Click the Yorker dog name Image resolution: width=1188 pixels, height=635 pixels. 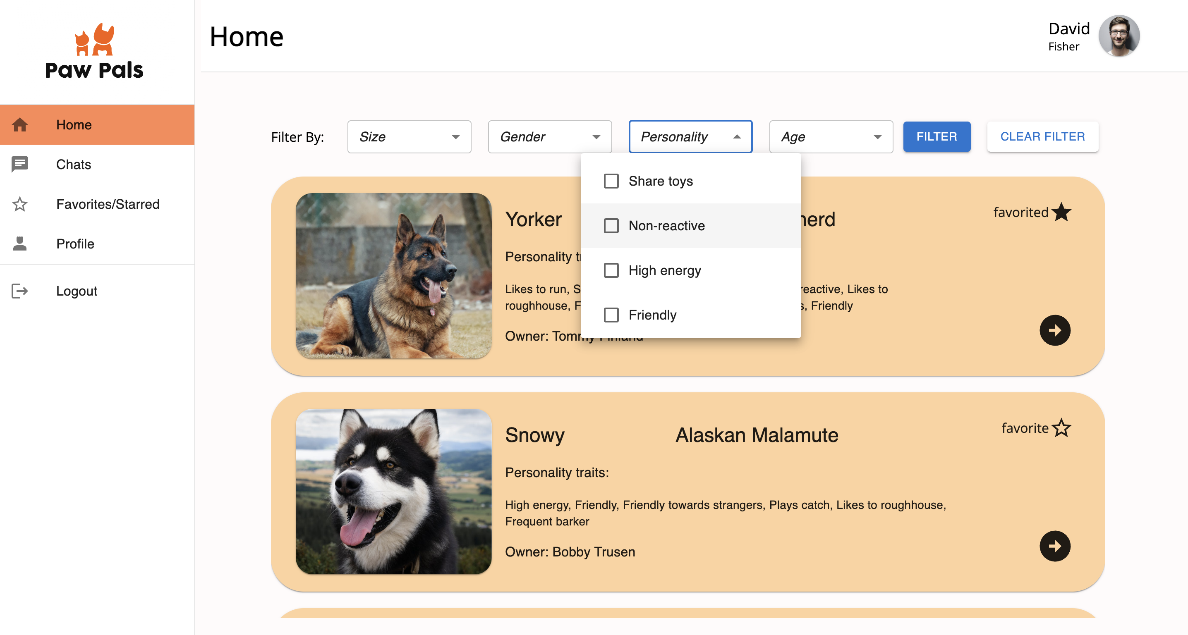[534, 220]
